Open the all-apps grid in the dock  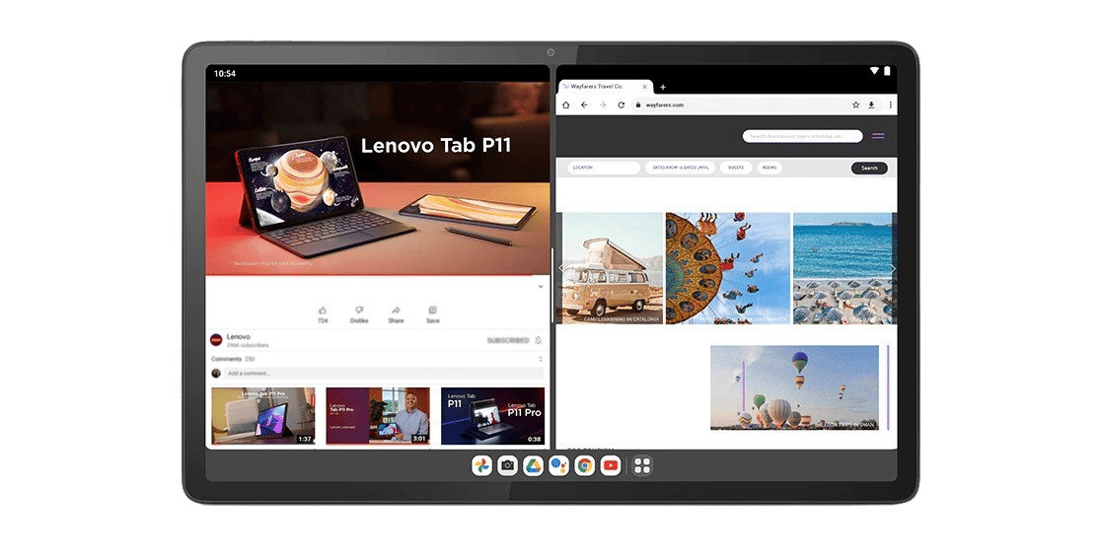coord(642,465)
